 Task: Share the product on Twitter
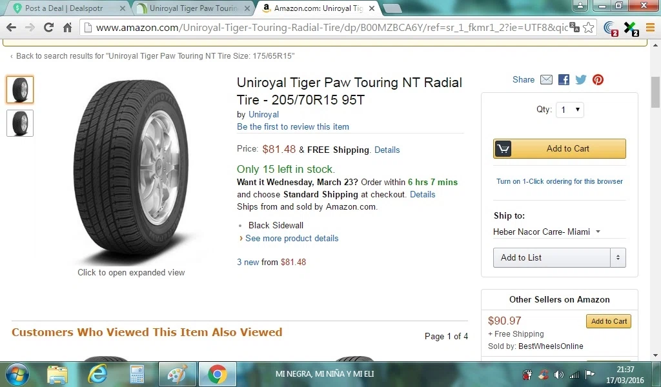581,80
